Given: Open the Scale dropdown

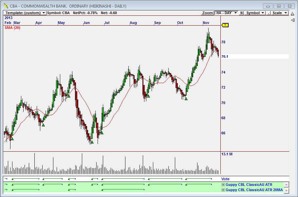Looking at the screenshot, I should (279, 13).
